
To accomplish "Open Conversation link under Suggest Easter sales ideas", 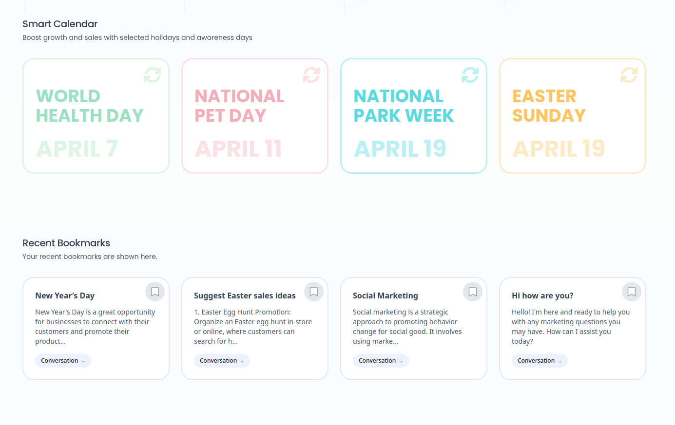I will coord(222,361).
